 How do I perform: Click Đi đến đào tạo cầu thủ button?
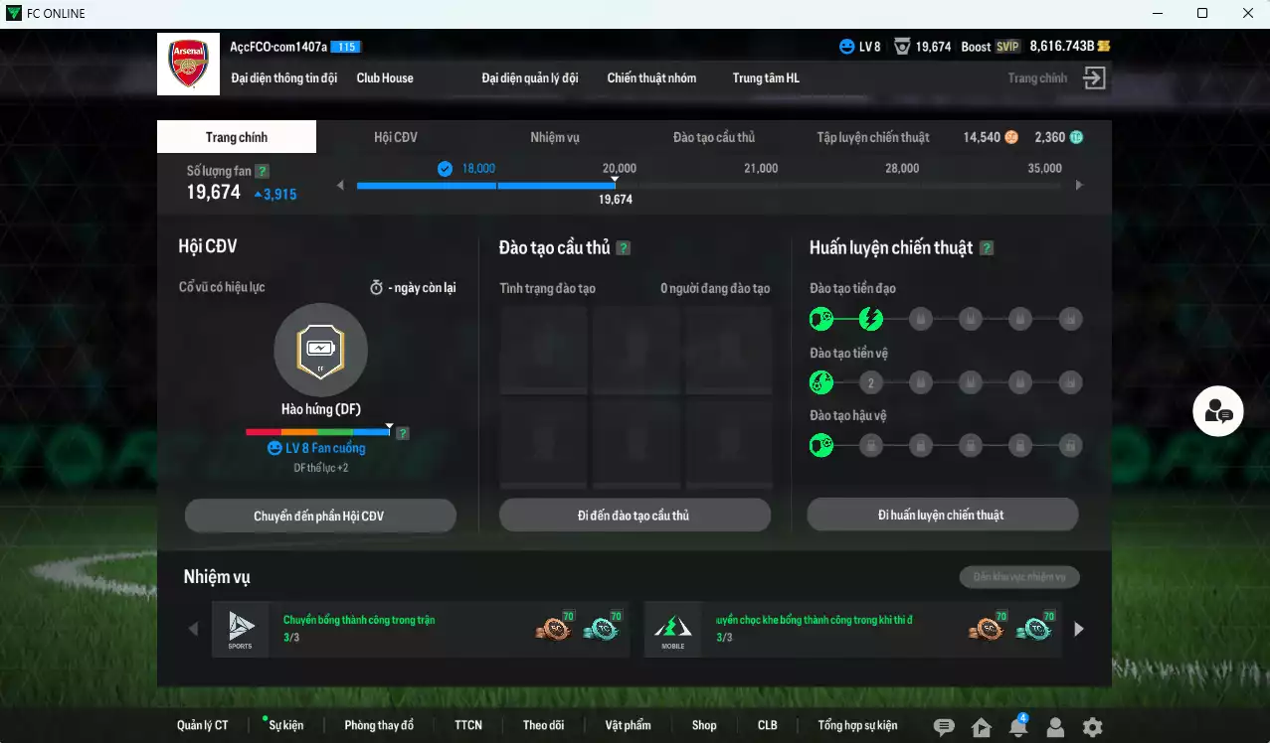coord(635,516)
